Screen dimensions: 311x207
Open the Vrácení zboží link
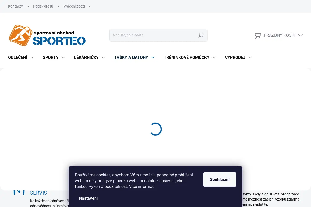[74, 6]
